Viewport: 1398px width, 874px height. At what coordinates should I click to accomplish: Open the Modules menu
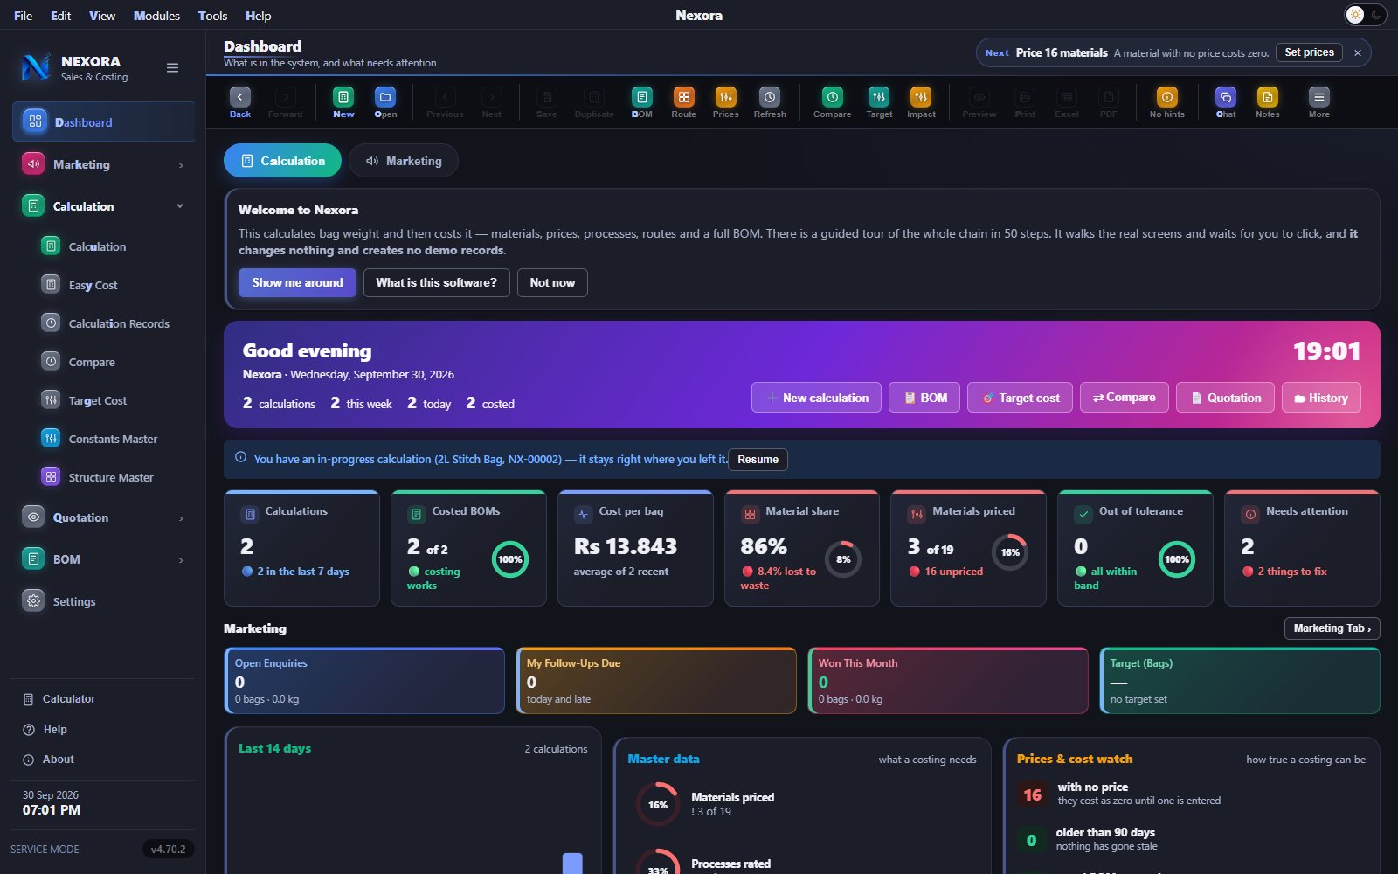[156, 16]
